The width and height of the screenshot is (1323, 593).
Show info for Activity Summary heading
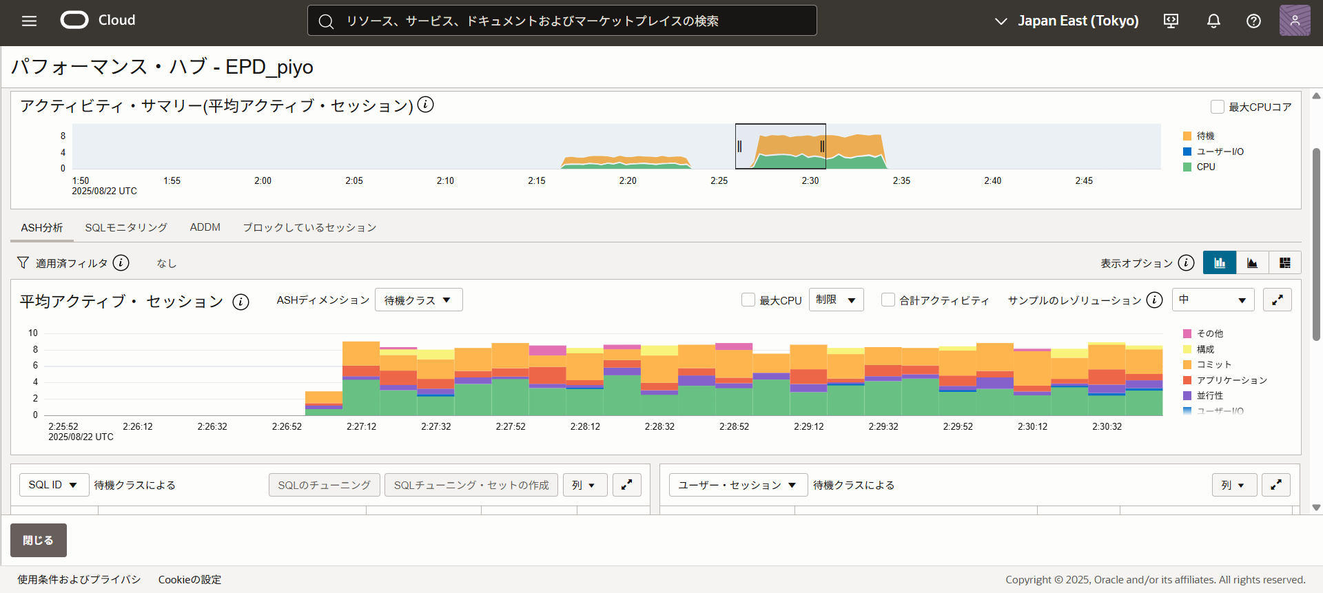[426, 105]
